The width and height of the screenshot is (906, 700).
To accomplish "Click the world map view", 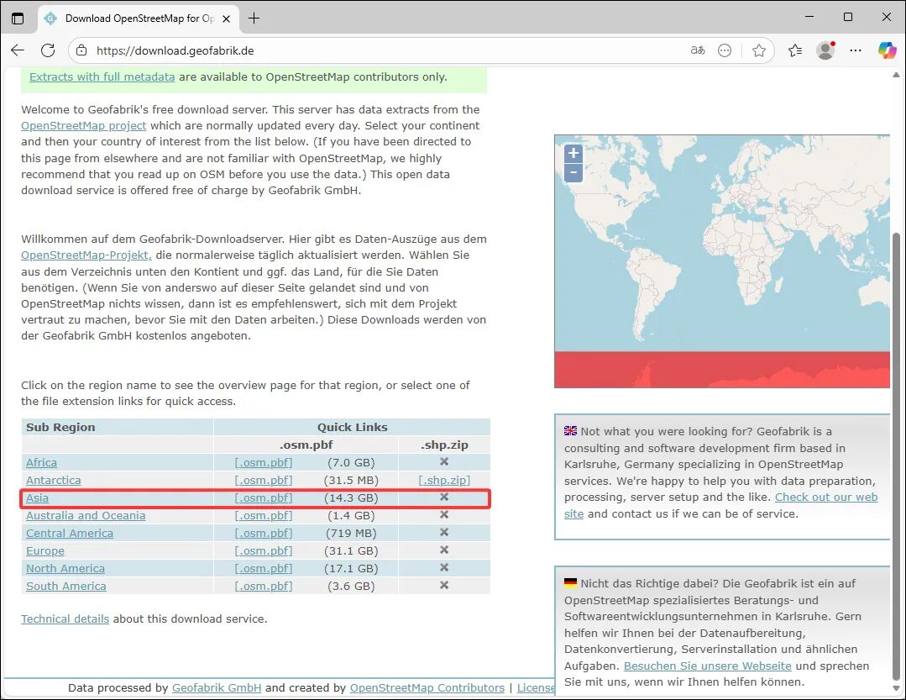I will (721, 261).
